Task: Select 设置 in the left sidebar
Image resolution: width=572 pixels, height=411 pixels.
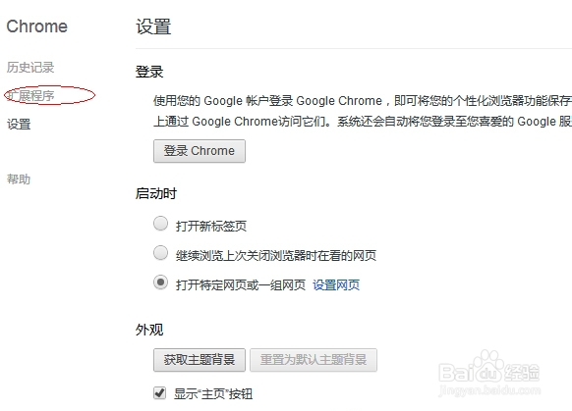Action: 19,125
